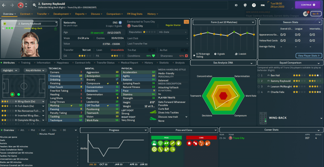Viewport: 324px width, 167px height.
Task: Select the Training radio tab
Action: click(26, 63)
